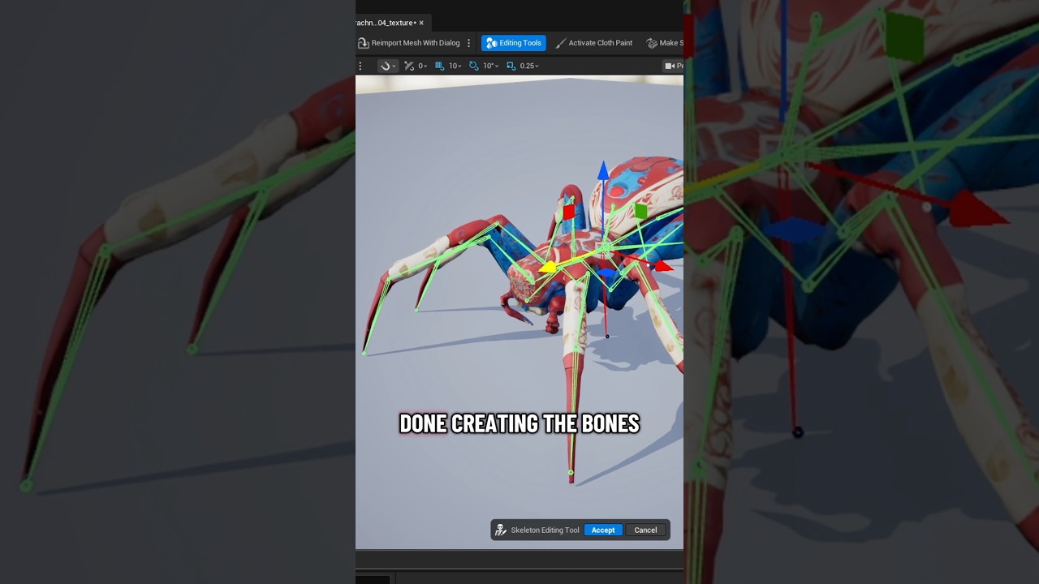Select the bone joint at the nearest leg tip
1039x584 pixels.
click(x=571, y=472)
